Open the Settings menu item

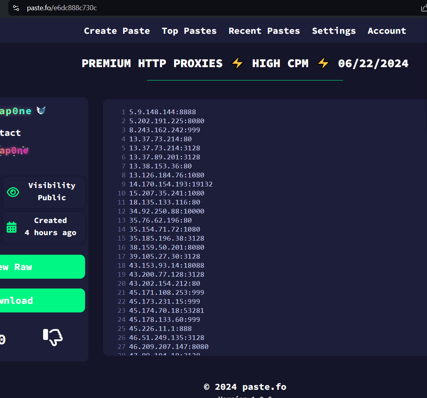(x=334, y=31)
